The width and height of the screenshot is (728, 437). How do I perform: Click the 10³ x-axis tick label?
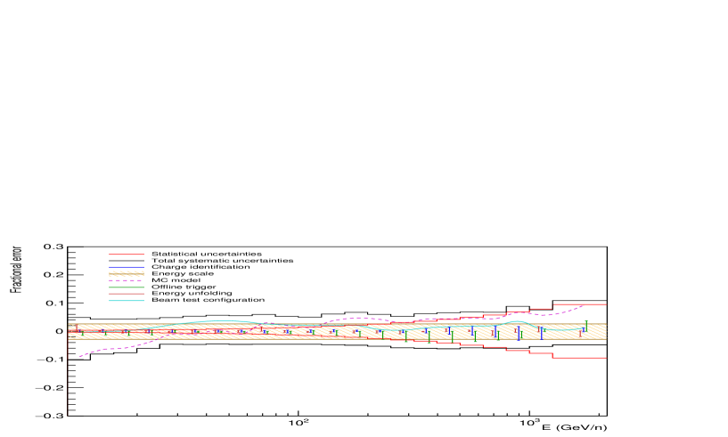point(530,423)
